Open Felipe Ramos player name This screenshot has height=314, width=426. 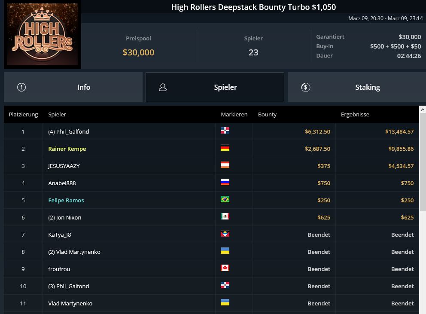[x=66, y=200]
